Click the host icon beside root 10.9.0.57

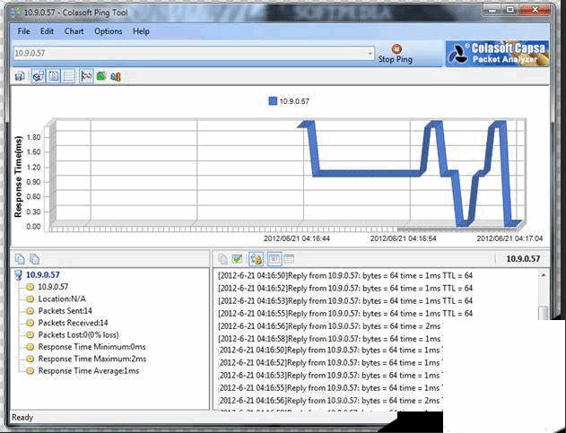pos(19,275)
